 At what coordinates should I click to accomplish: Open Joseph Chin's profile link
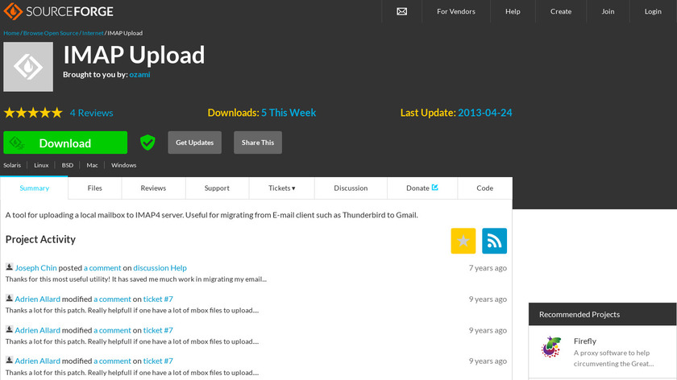(35, 268)
